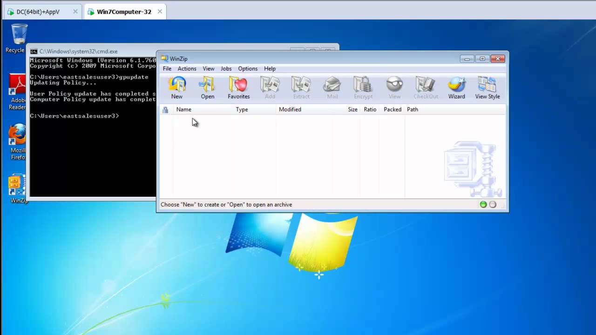The width and height of the screenshot is (596, 335).
Task: Open the Help menu
Action: point(270,68)
